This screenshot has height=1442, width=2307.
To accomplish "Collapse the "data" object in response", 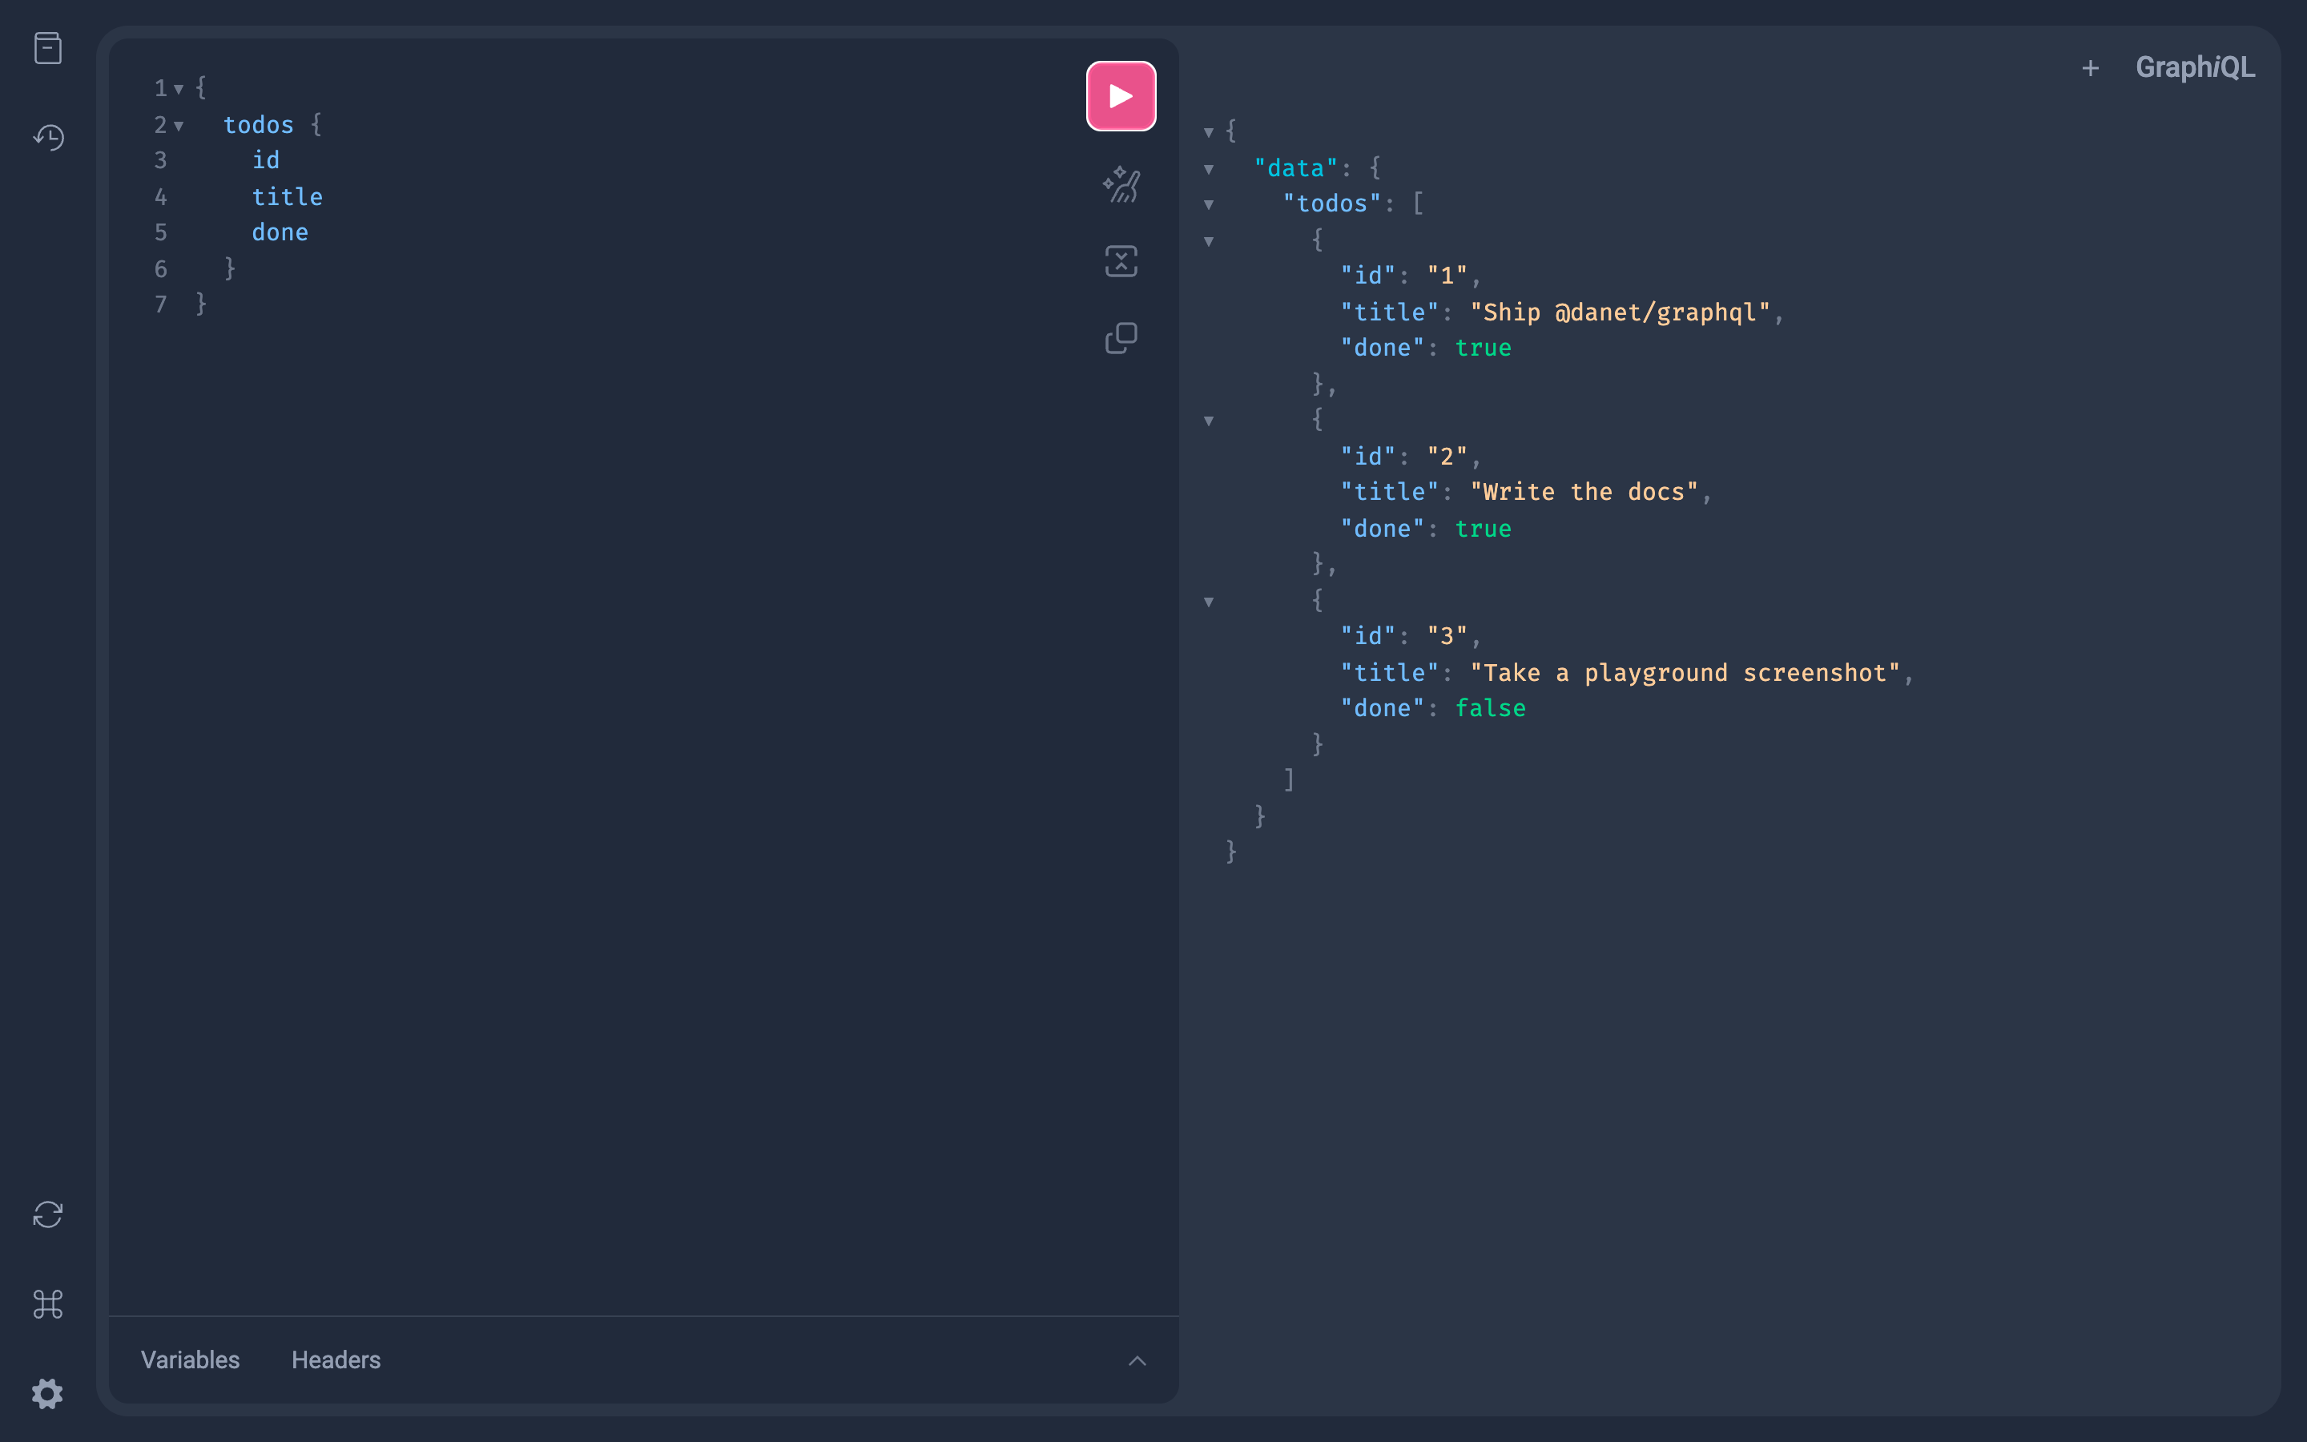I will point(1208,169).
